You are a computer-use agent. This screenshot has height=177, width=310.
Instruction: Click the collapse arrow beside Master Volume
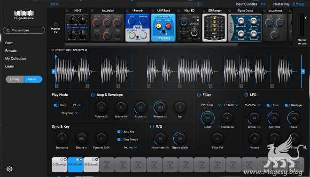(306, 18)
